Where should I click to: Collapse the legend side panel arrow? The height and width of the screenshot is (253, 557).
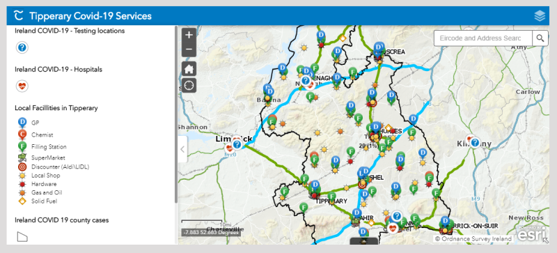pos(182,149)
